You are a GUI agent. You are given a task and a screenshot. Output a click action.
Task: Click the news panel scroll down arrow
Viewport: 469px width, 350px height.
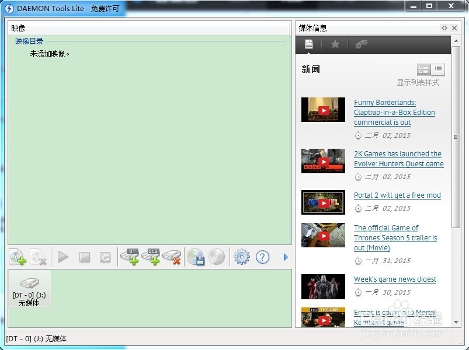(x=456, y=323)
